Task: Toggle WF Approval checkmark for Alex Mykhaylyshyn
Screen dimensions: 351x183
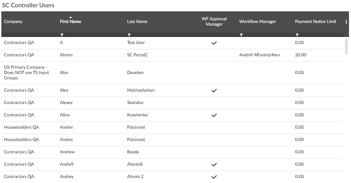Action: (214, 90)
